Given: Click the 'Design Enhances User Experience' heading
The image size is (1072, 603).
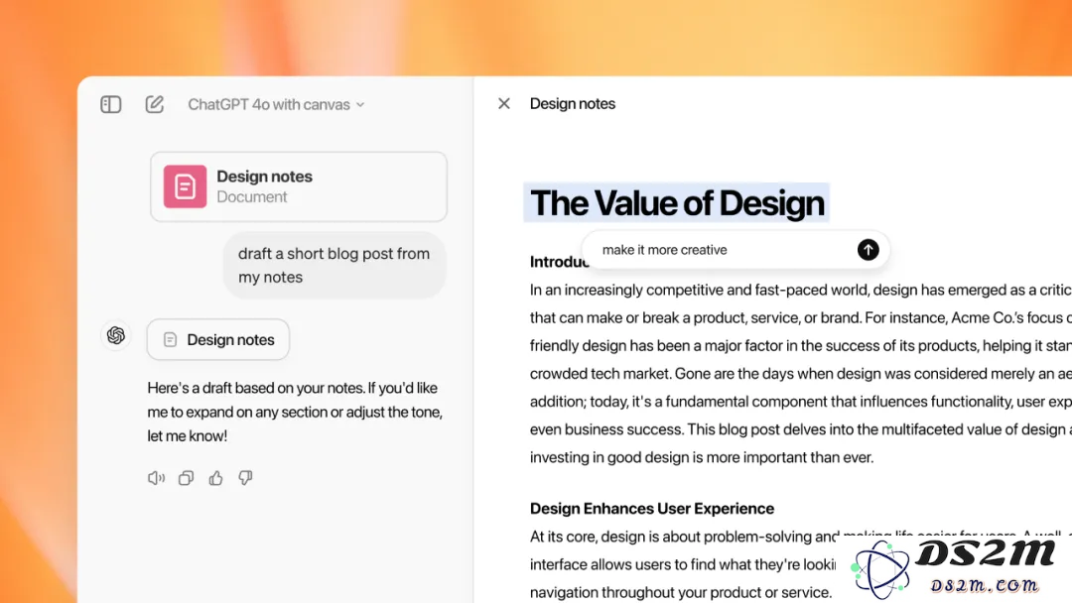Looking at the screenshot, I should pos(651,509).
